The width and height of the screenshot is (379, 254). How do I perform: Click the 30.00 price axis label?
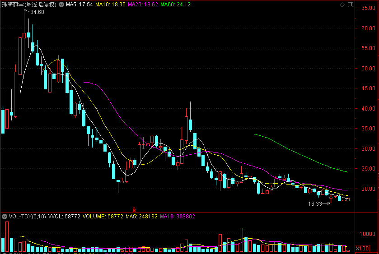click(x=368, y=149)
